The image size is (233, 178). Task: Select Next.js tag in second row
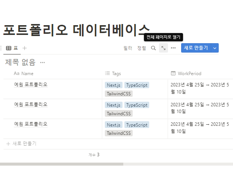click(x=113, y=105)
